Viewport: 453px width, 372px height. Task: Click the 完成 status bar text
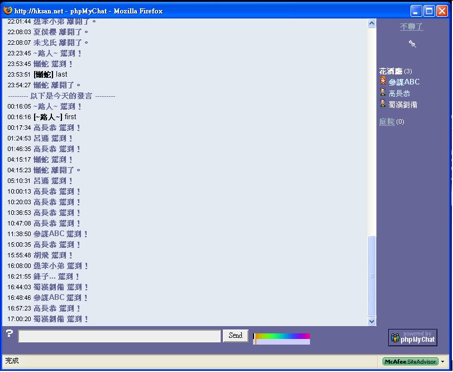click(x=12, y=361)
